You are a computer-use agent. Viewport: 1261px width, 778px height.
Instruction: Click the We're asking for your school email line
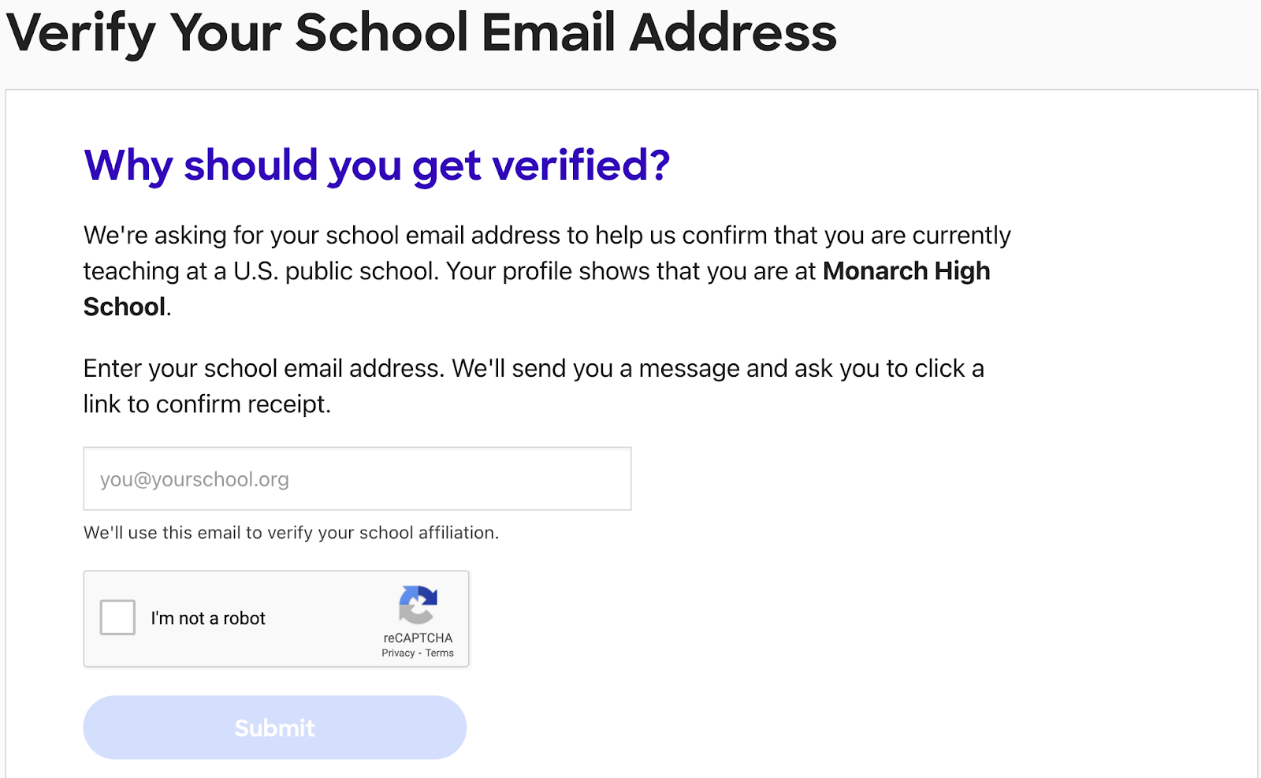pos(547,235)
